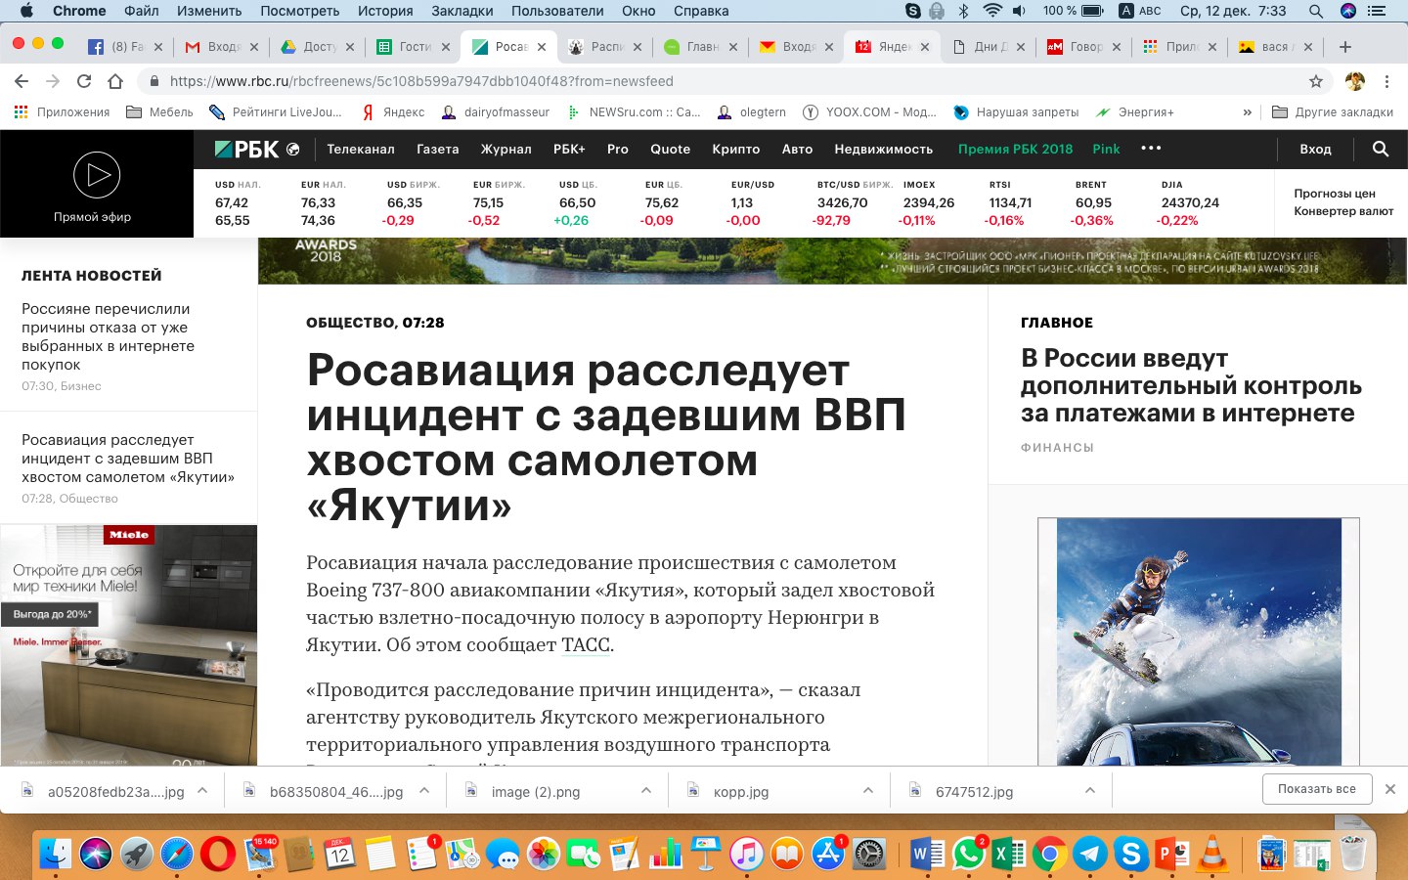Open Calendar from the Dock
Image resolution: width=1408 pixels, height=880 pixels.
339,854
